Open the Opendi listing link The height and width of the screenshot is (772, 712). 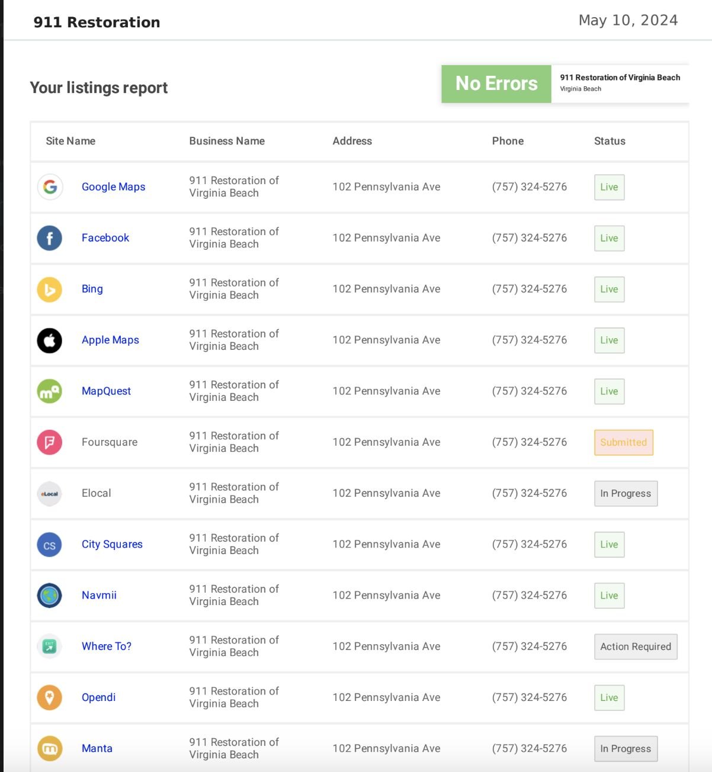coord(98,697)
